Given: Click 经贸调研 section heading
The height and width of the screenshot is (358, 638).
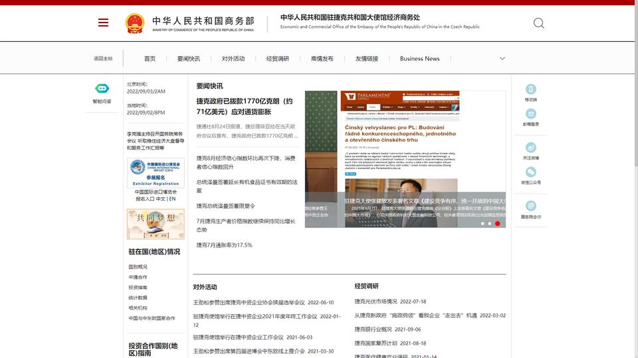Looking at the screenshot, I should pos(367,286).
